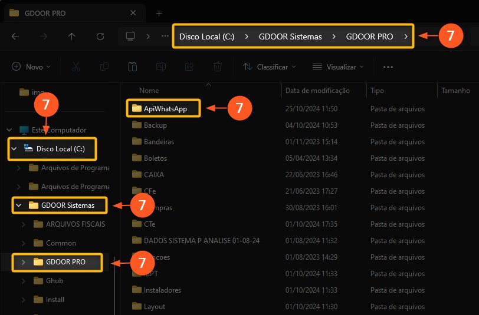The width and height of the screenshot is (479, 315).
Task: Open the Novo dropdown menu
Action: coord(31,67)
